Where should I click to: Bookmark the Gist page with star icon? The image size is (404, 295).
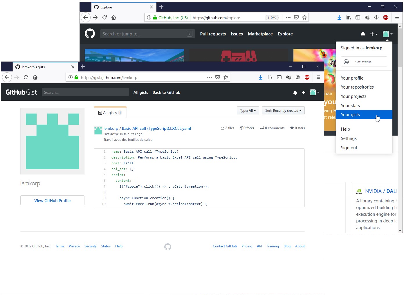point(226,77)
